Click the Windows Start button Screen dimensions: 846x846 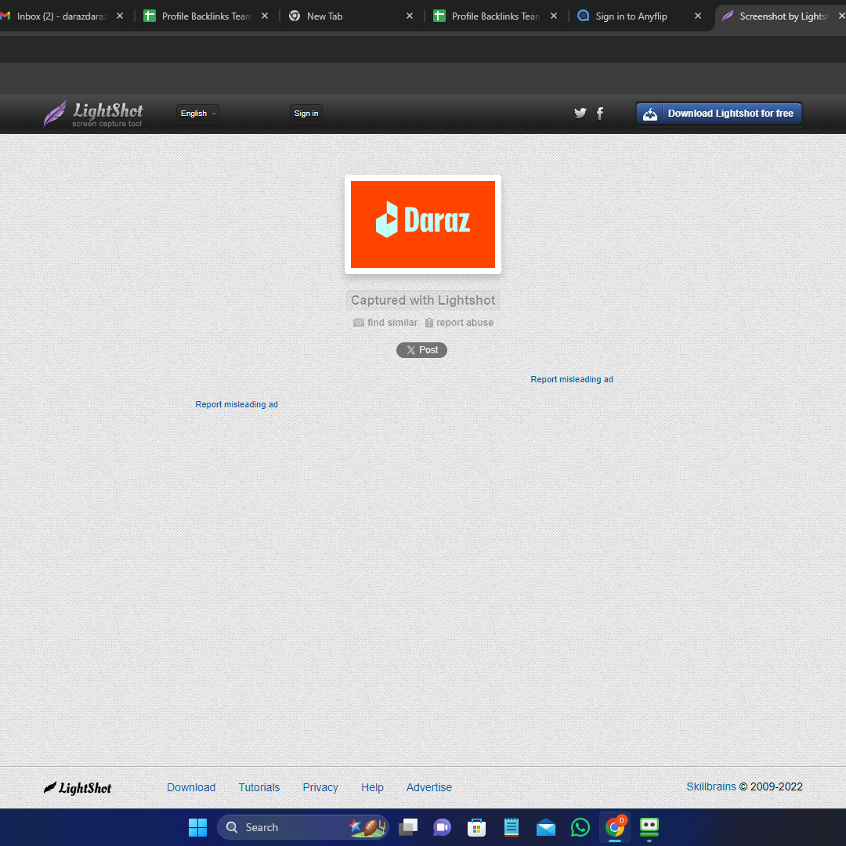coord(198,827)
